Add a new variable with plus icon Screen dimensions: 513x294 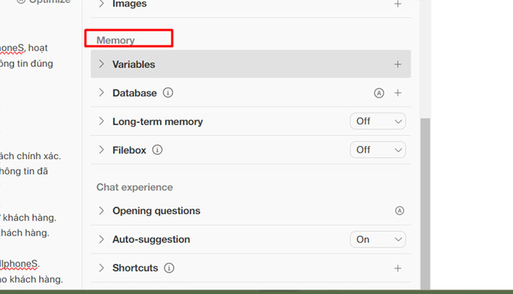pyautogui.click(x=398, y=64)
